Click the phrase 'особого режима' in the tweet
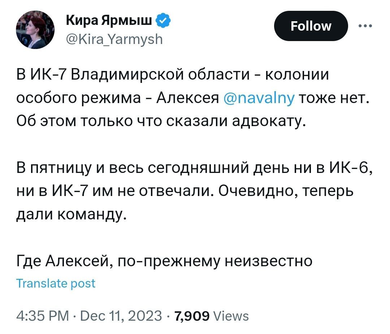The image size is (390, 334). click(x=79, y=98)
